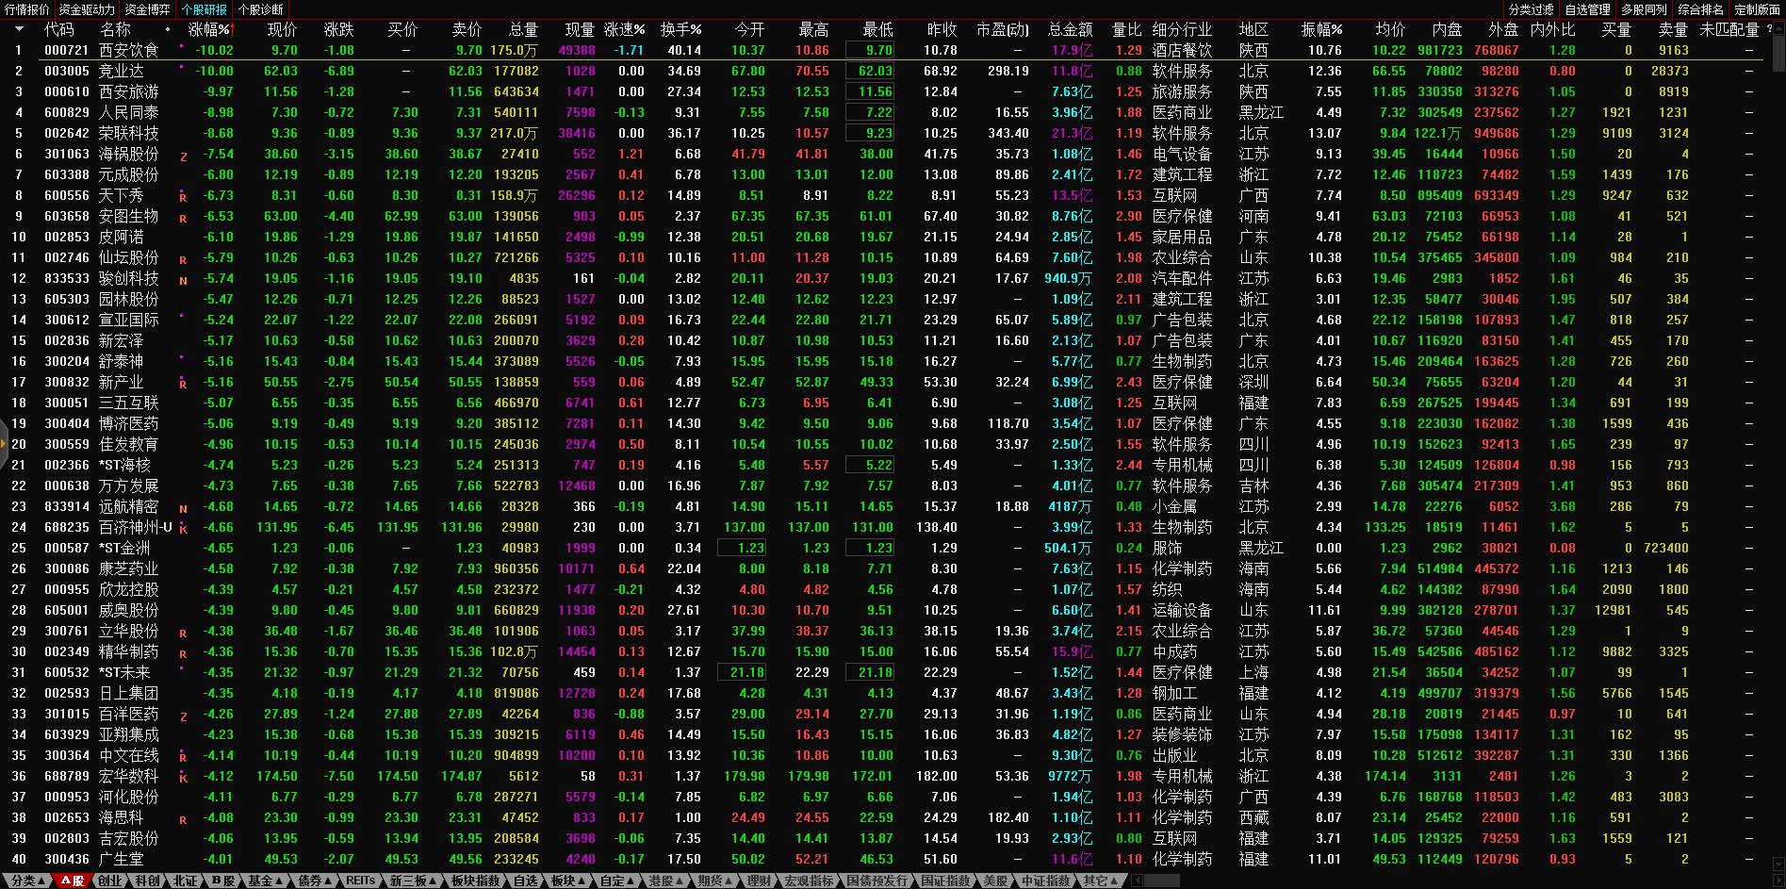
Task: Click the 定制版面 button
Action: [1757, 9]
